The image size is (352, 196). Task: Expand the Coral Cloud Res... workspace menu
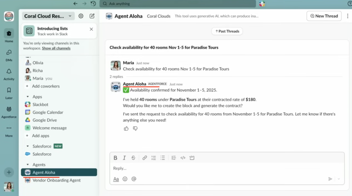pyautogui.click(x=48, y=16)
